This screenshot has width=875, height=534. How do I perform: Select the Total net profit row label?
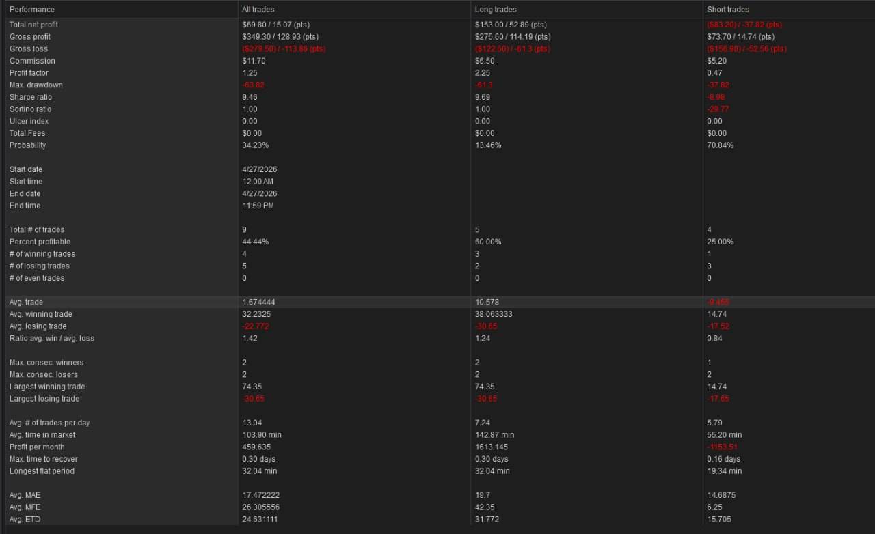[33, 25]
